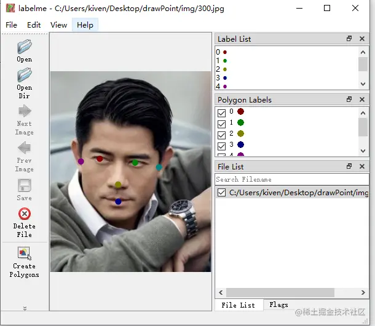The image size is (375, 326).
Task: Float the File List panel
Action: tap(349, 166)
